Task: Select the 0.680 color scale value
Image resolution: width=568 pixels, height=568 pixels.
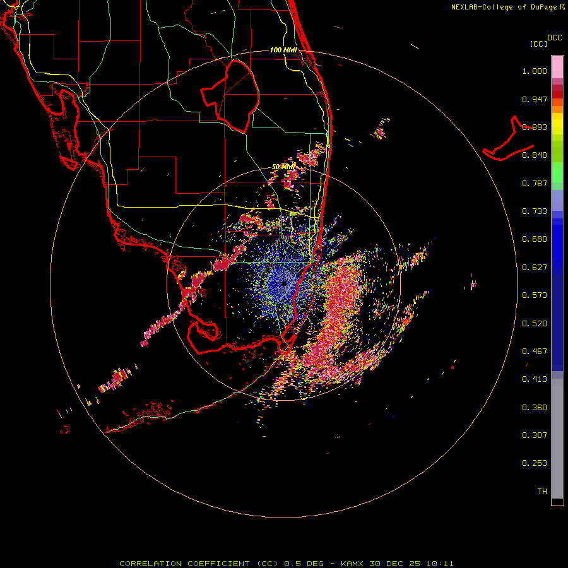Action: [x=535, y=239]
